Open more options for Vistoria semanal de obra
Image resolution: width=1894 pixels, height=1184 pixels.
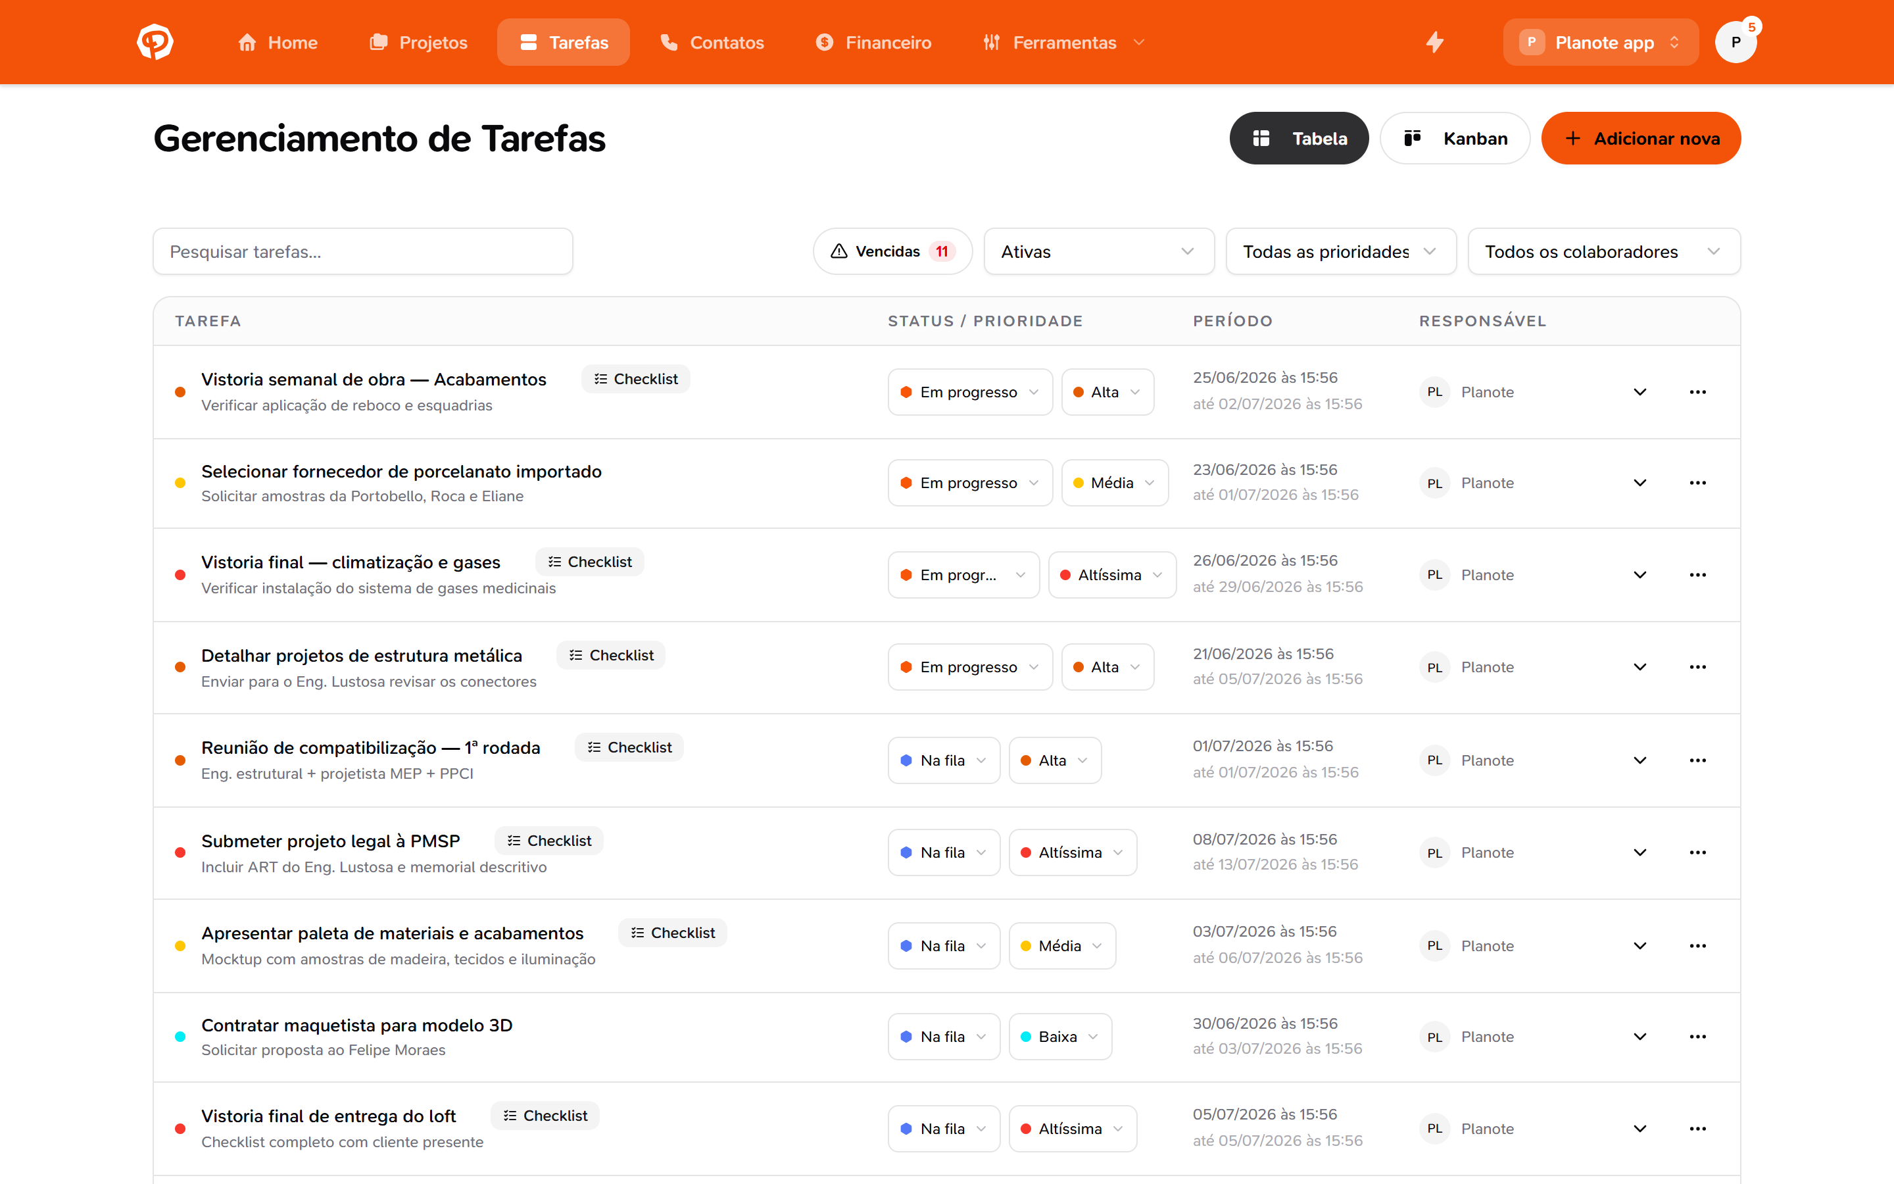point(1697,392)
